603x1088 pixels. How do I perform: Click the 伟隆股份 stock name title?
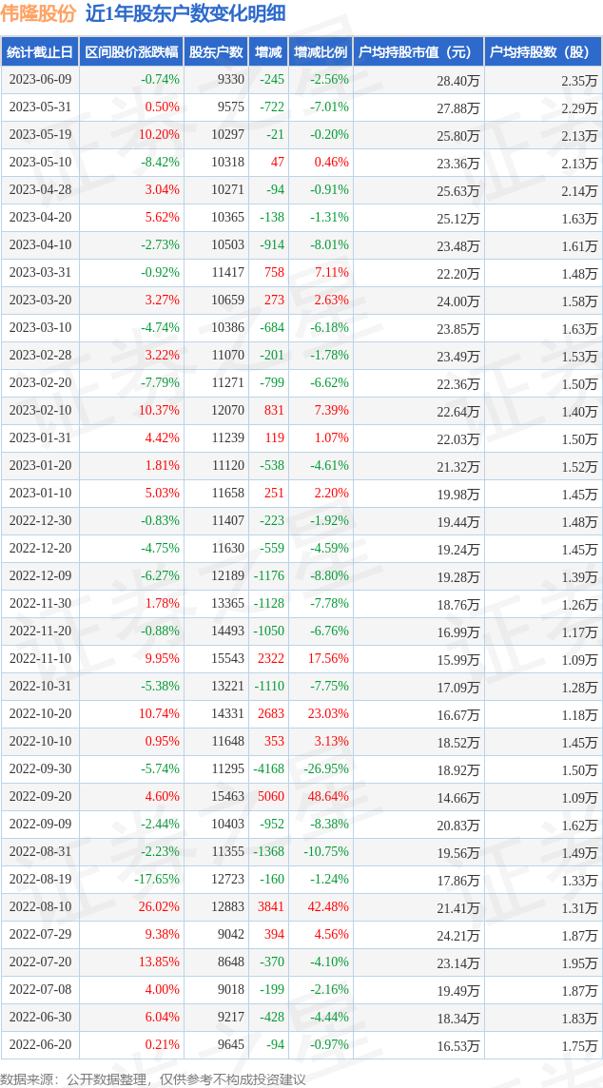point(38,13)
